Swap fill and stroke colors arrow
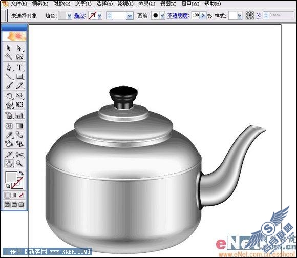 [x=21, y=173]
